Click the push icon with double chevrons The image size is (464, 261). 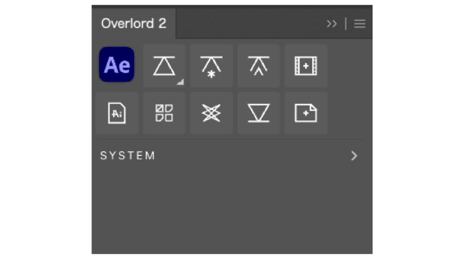pos(258,66)
